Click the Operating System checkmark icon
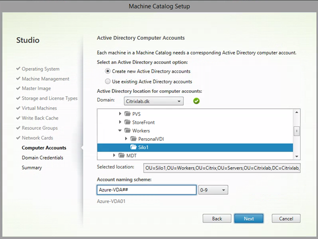 click(18, 68)
